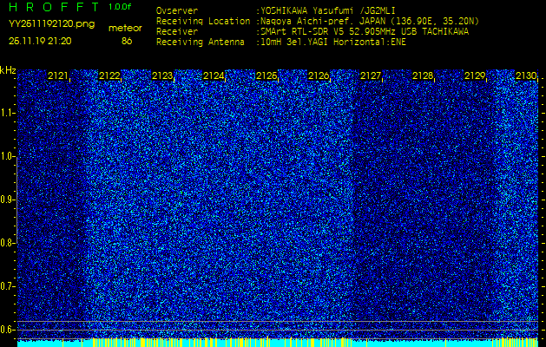546x347 pixels.
Task: Click the cyan signal level bar at bottom
Action: click(278, 344)
